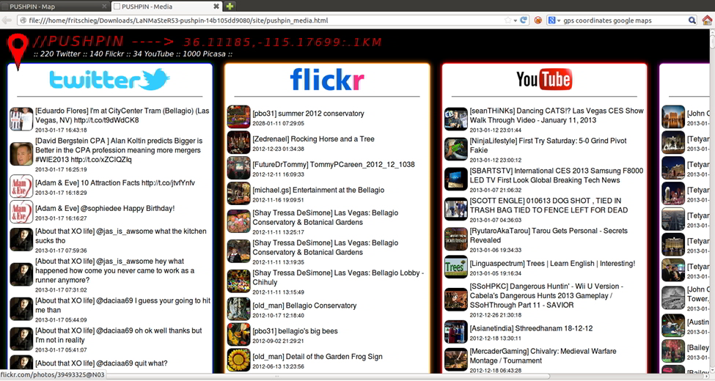This screenshot has width=715, height=381.
Task: Open Tarou Gets Personal video thumbnail
Action: pyautogui.click(x=456, y=239)
